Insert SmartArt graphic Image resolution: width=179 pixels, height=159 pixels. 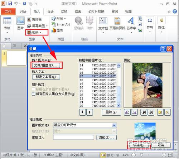[x=61, y=24]
